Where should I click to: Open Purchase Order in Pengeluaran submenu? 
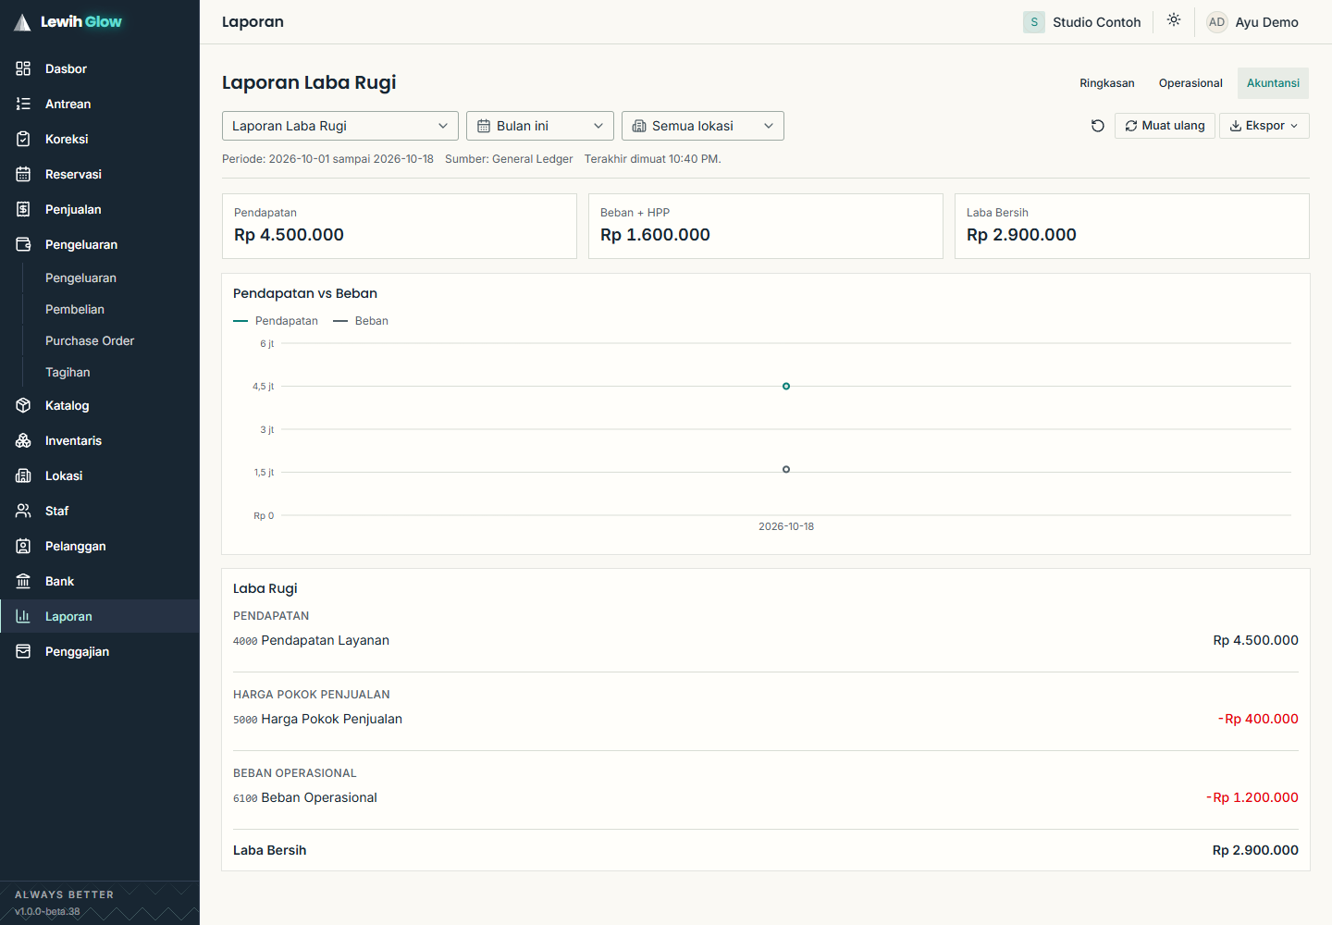(90, 340)
